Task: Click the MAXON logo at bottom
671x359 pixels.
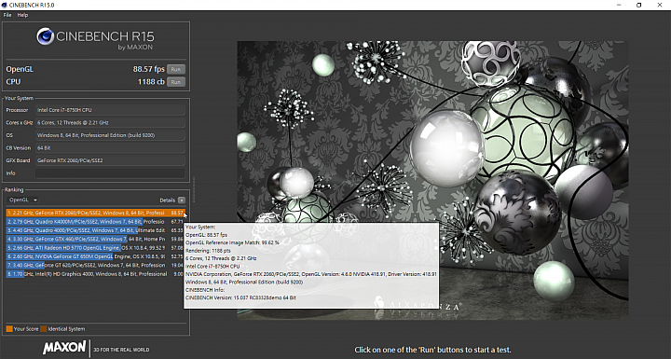Action: point(64,348)
